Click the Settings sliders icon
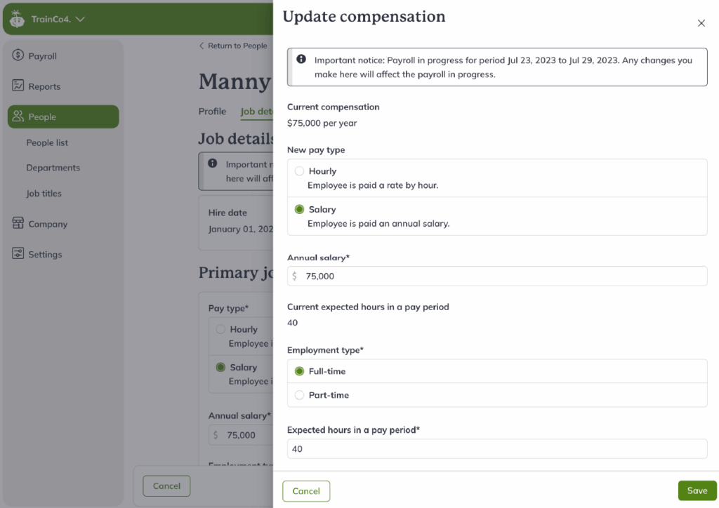This screenshot has height=508, width=719. [x=18, y=254]
